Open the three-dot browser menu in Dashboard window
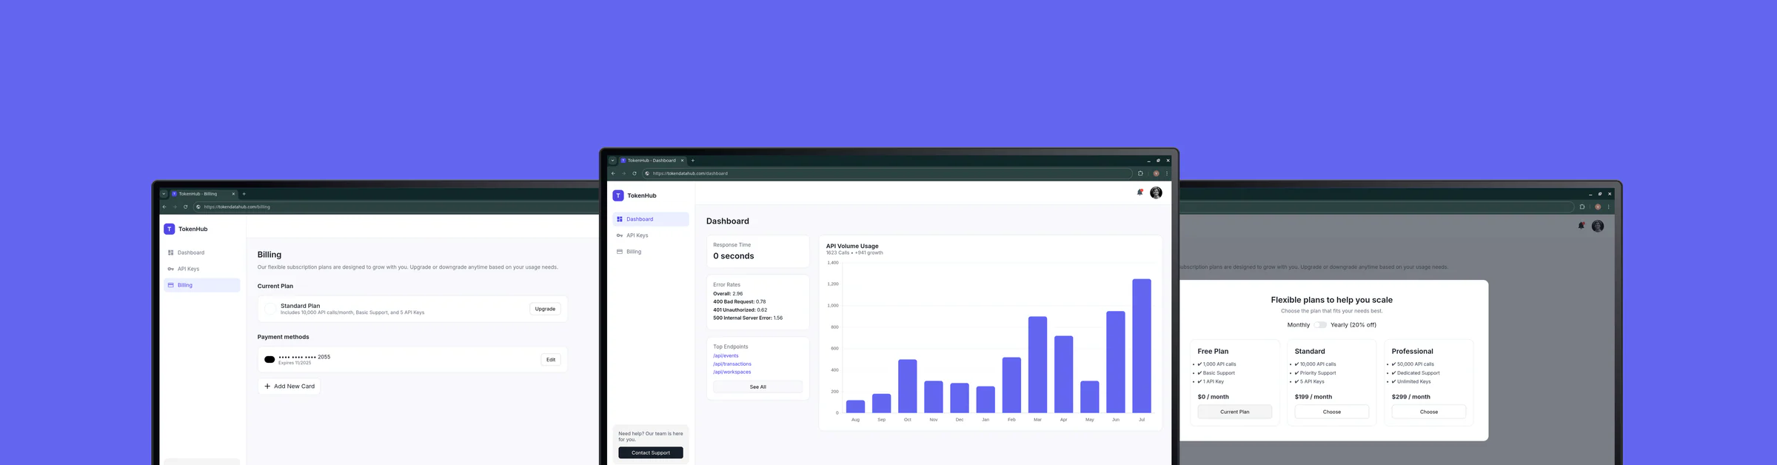1777x465 pixels. pyautogui.click(x=1167, y=173)
